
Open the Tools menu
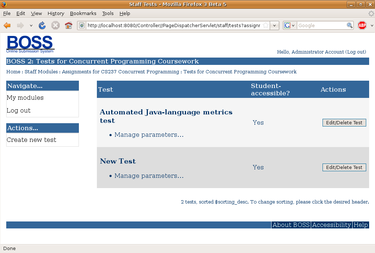(108, 13)
